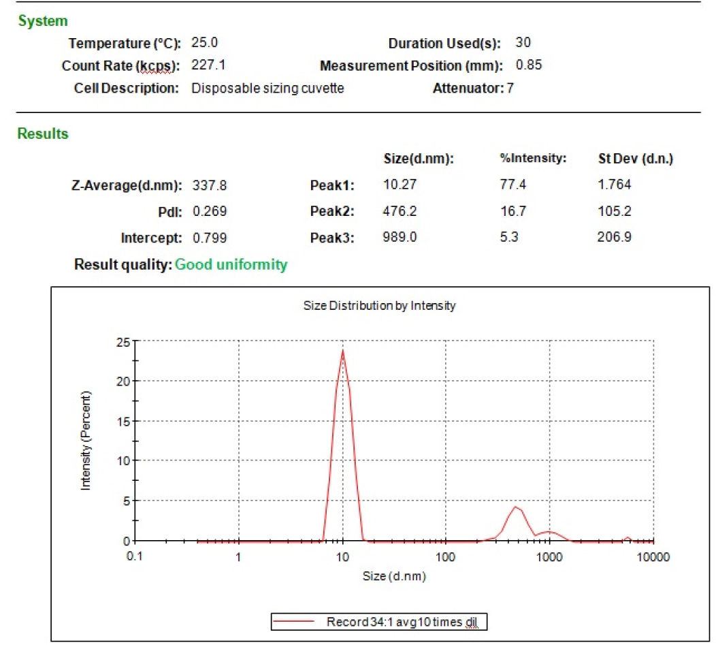The width and height of the screenshot is (716, 645).
Task: Select the Z-Average value 337.8
Action: (210, 185)
